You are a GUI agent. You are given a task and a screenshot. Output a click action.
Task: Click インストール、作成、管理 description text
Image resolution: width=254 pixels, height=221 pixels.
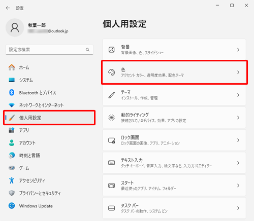pos(139,98)
